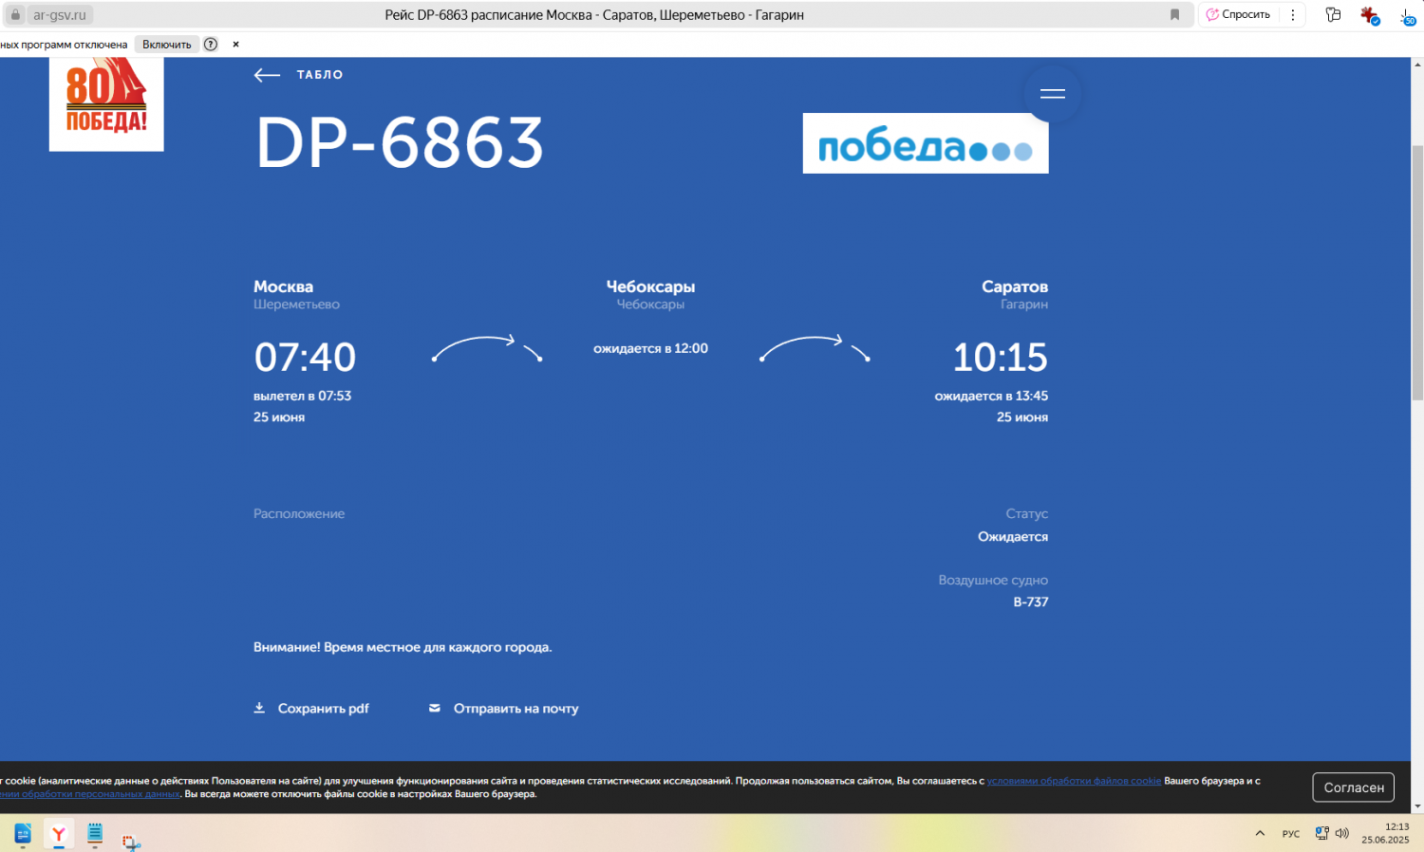The height and width of the screenshot is (852, 1424).
Task: Click the Ожидается status value
Action: pyautogui.click(x=1013, y=537)
